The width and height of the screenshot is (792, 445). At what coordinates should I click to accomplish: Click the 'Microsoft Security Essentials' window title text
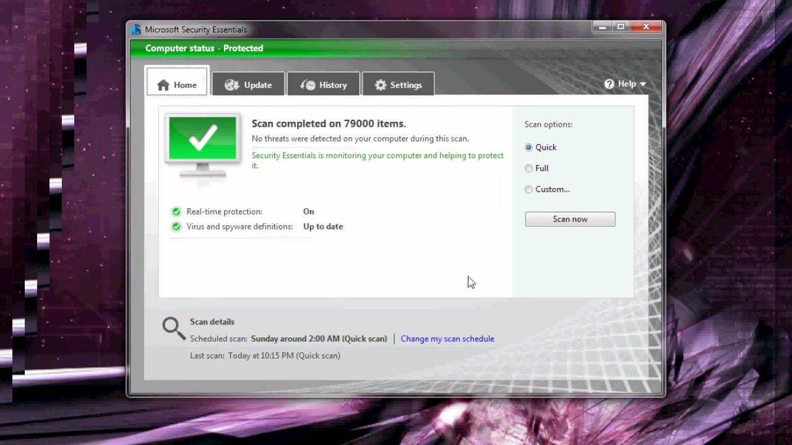[196, 30]
